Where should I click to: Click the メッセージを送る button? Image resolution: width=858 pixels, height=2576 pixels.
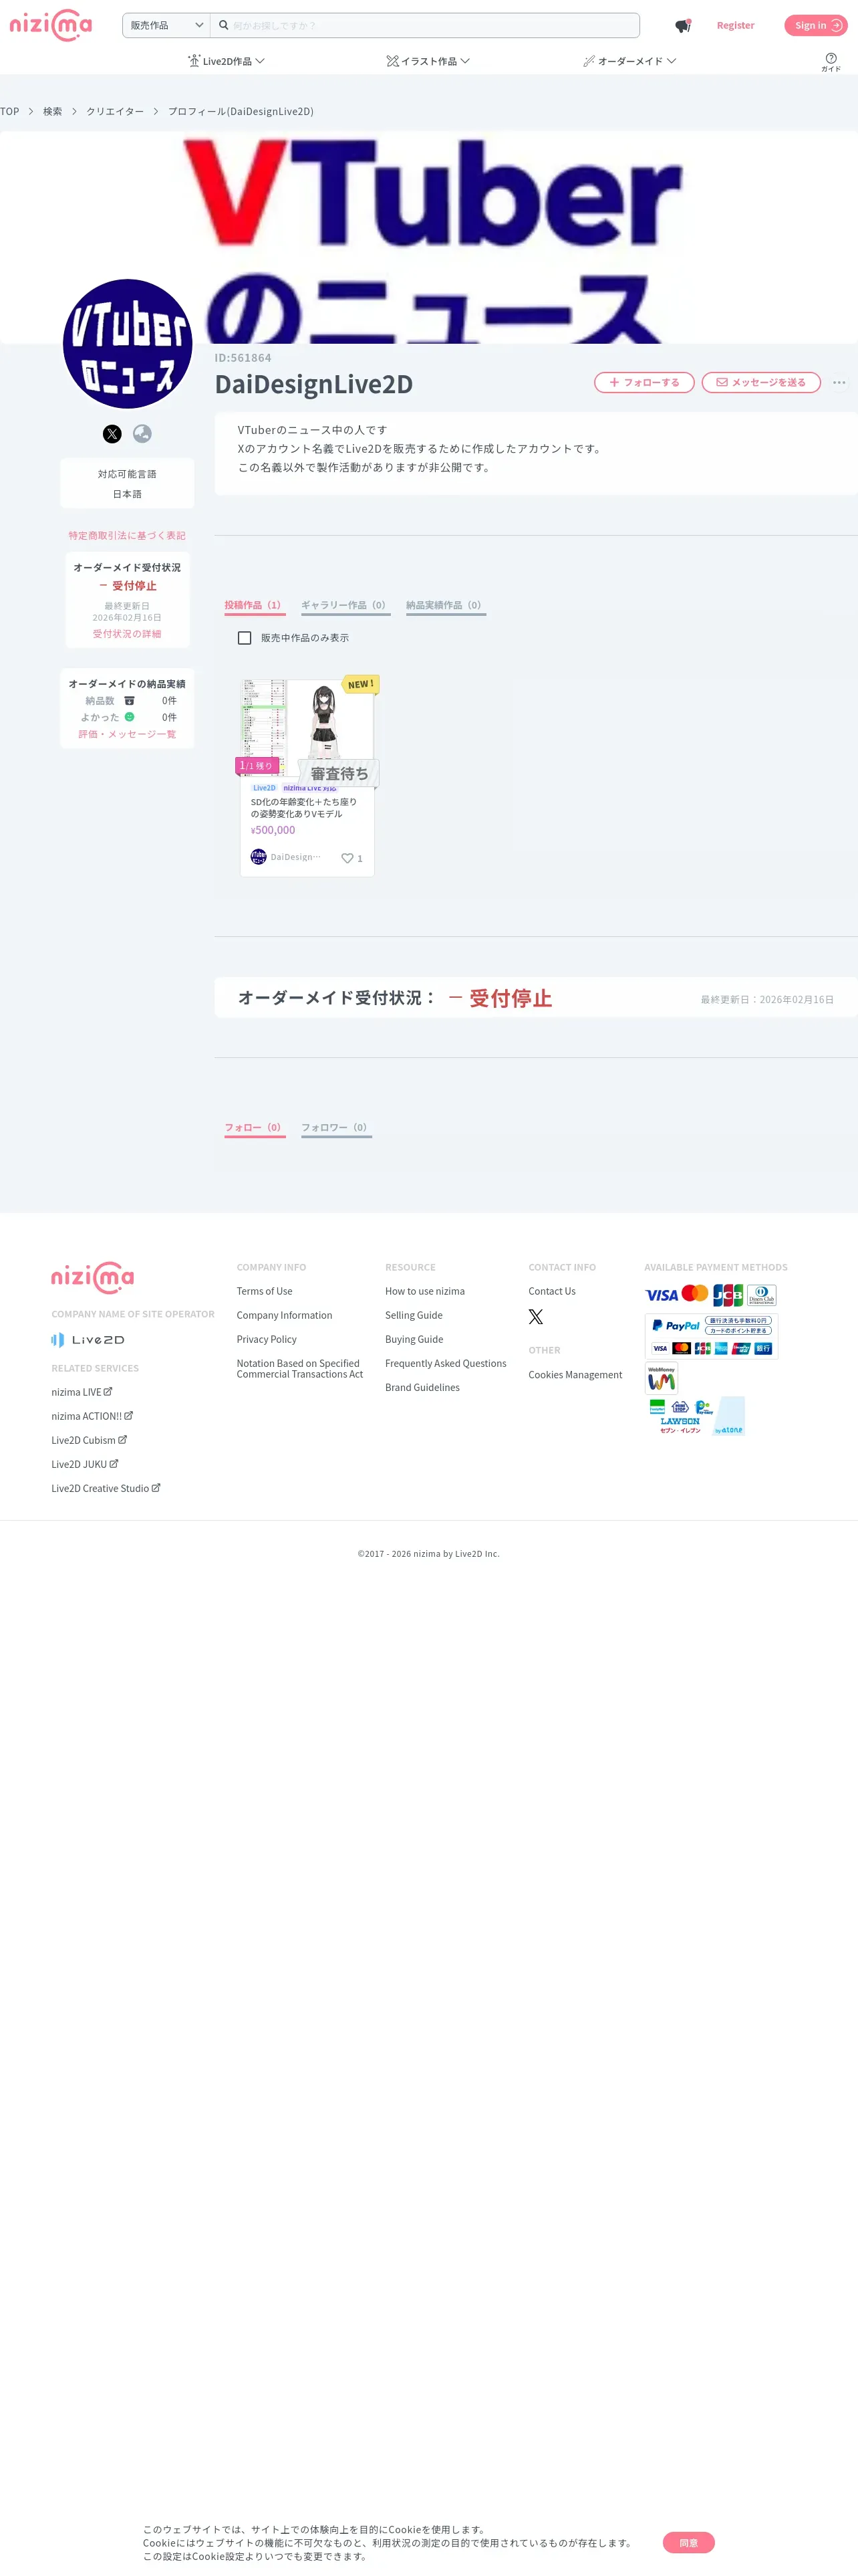(761, 383)
